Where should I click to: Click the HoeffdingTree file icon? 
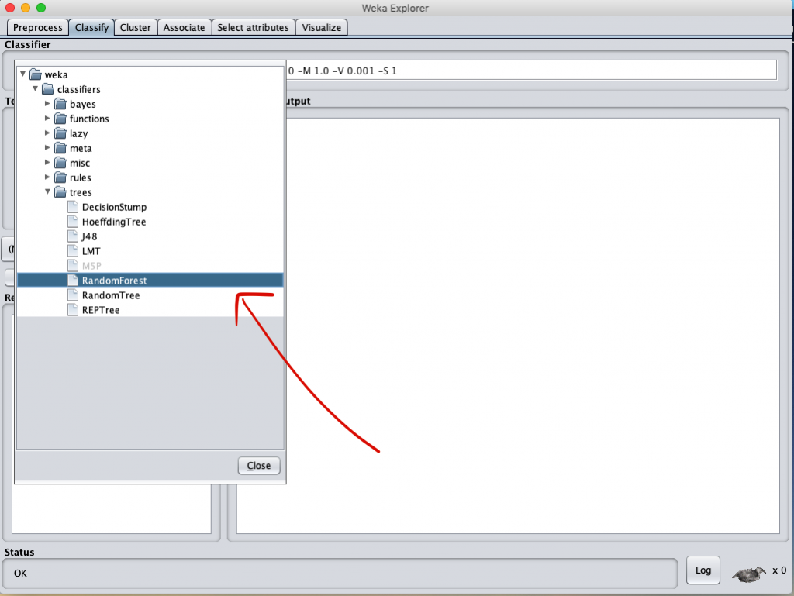coord(73,222)
